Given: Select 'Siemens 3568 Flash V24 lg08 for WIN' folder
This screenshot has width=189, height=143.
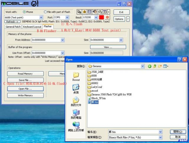Looking at the screenshot, I should [x=110, y=94].
